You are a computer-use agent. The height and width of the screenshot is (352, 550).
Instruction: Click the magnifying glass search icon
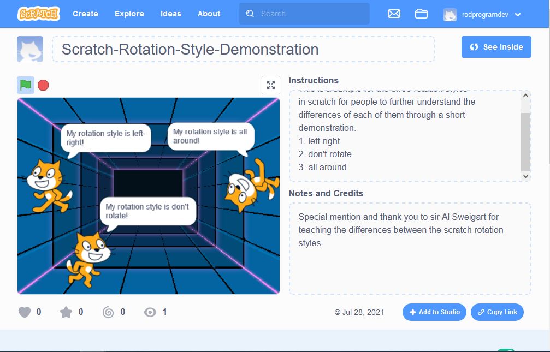pos(250,14)
